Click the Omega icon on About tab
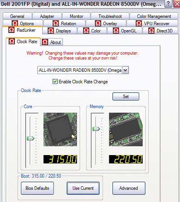The height and width of the screenshot is (202, 180). (x=45, y=42)
